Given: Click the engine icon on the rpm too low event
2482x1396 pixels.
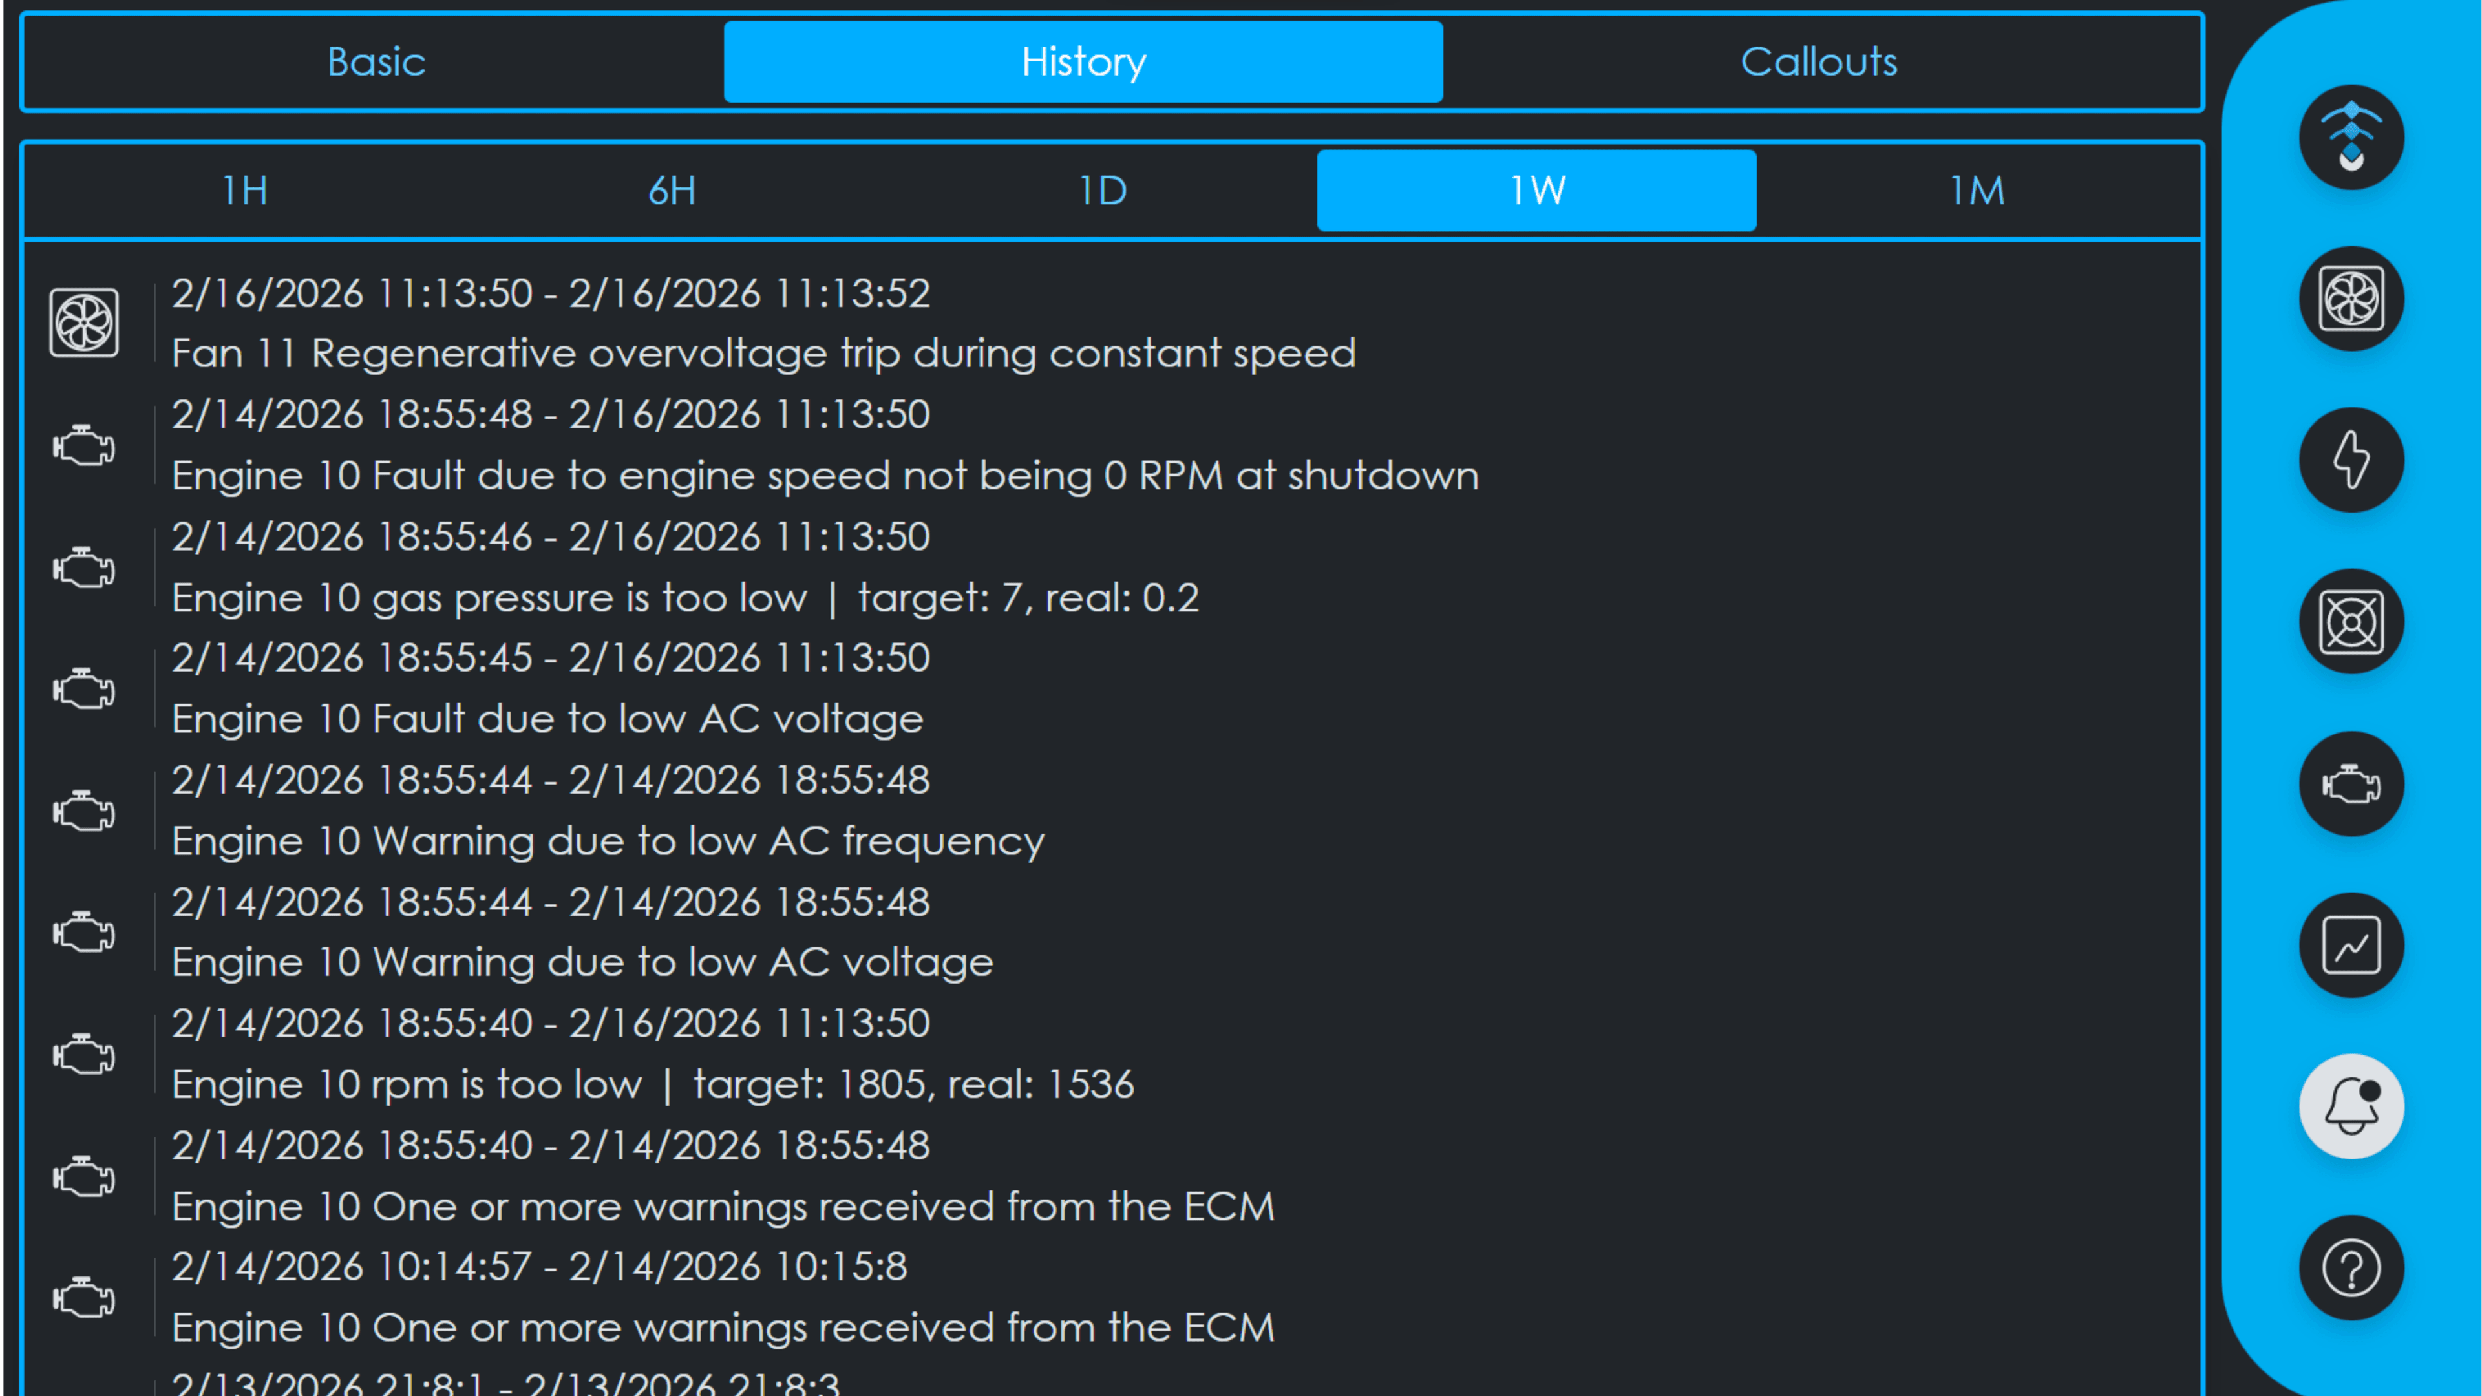Looking at the screenshot, I should pyautogui.click(x=84, y=1055).
